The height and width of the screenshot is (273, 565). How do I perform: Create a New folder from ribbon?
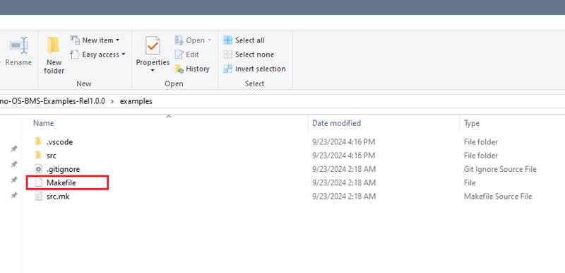point(54,55)
